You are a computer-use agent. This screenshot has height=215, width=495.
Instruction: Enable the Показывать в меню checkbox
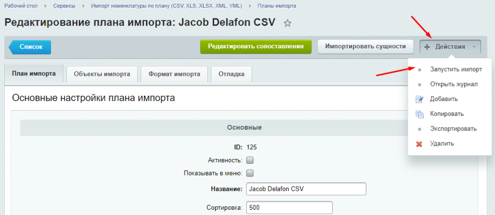tap(250, 173)
